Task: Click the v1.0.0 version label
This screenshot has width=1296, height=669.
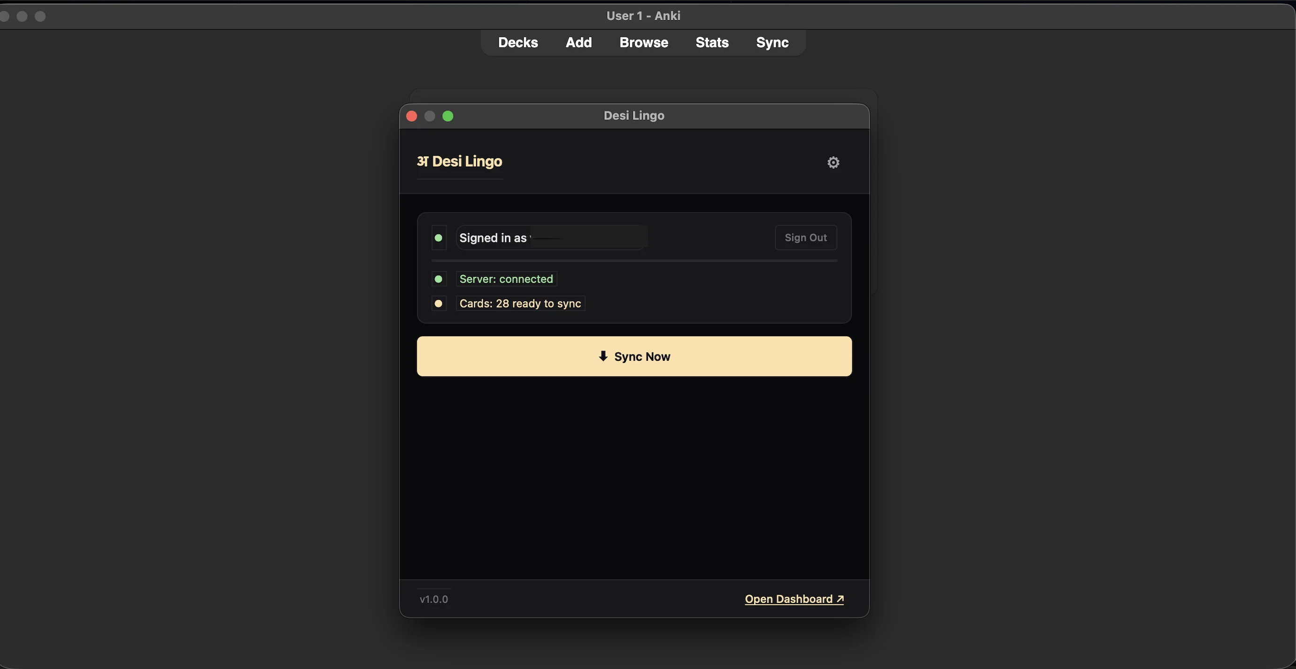Action: pos(434,599)
